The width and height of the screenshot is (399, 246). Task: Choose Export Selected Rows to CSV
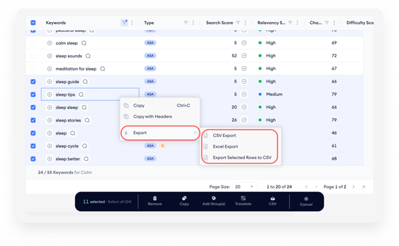242,158
